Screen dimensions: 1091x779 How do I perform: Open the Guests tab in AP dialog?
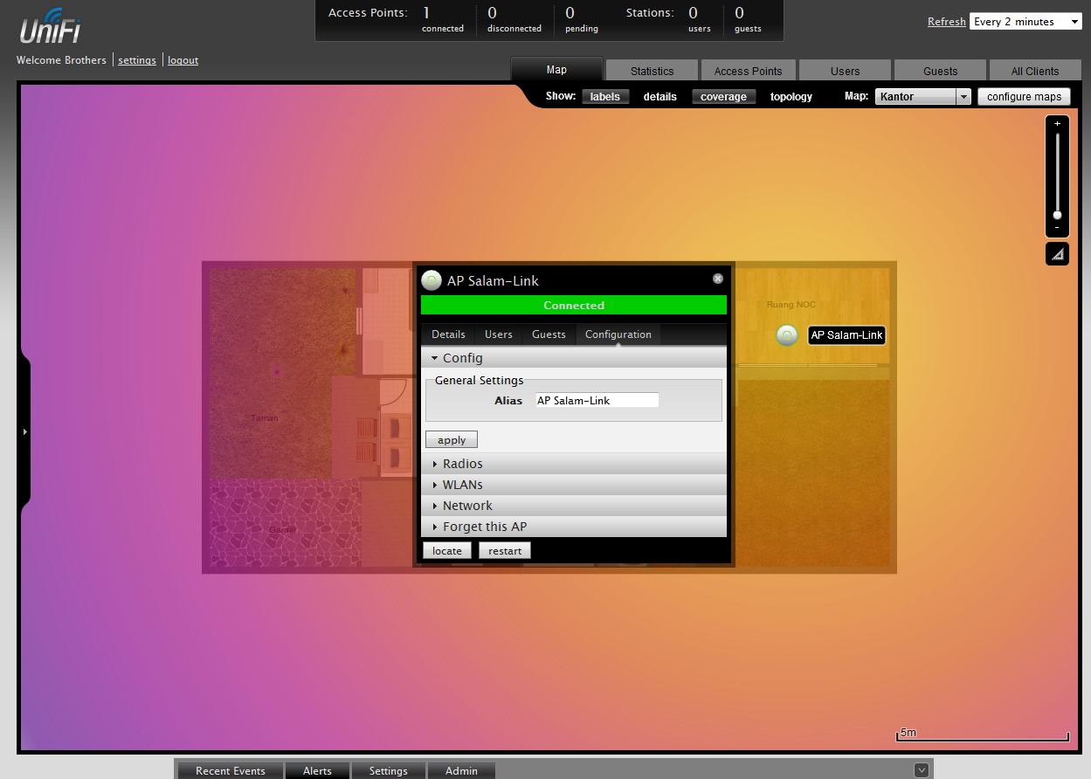click(549, 334)
